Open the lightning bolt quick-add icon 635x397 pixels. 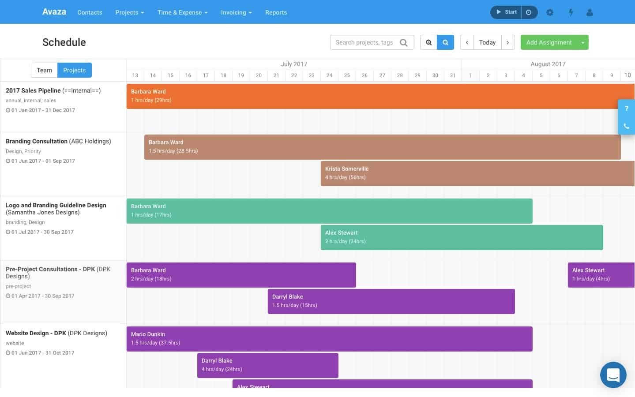571,12
